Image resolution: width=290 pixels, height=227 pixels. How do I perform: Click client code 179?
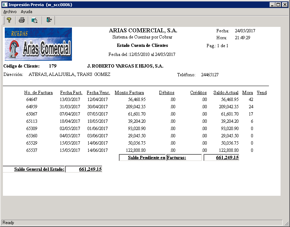[53, 66]
